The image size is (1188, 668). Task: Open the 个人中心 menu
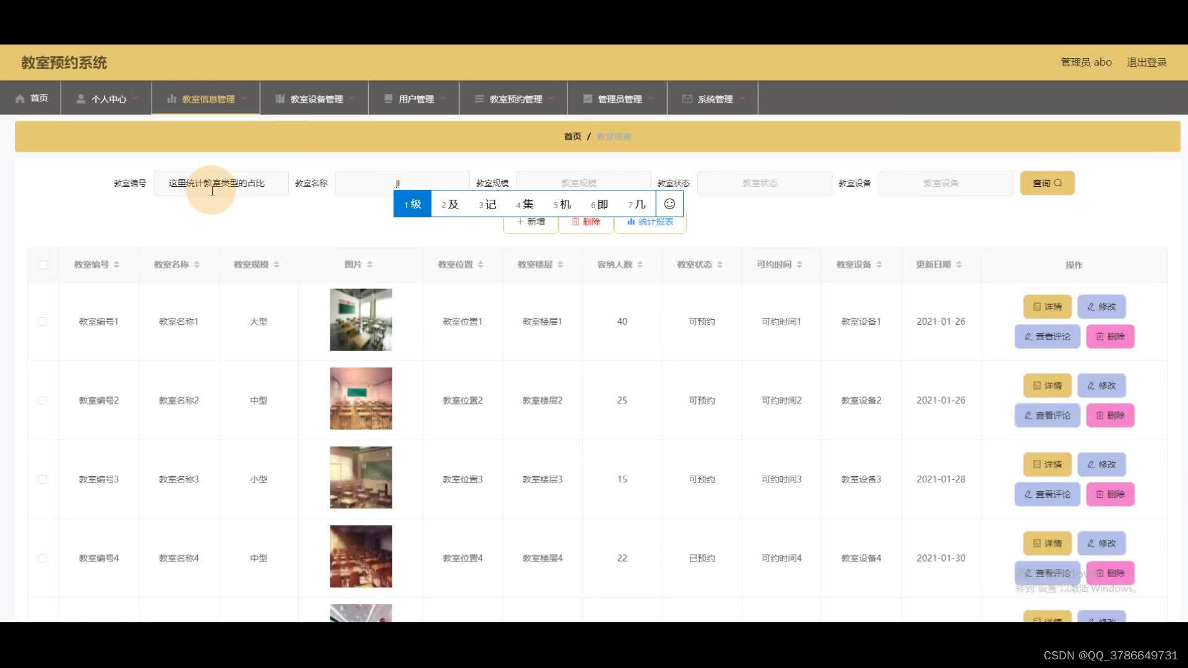point(106,98)
